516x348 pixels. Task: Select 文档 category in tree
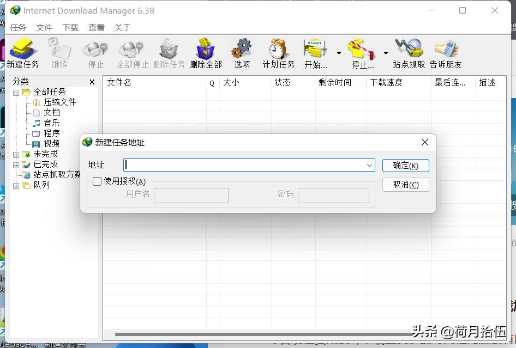pos(52,112)
